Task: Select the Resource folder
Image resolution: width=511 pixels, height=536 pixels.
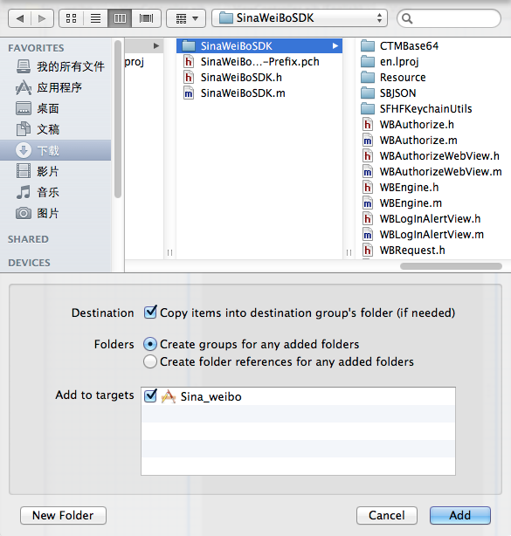Action: 433,77
